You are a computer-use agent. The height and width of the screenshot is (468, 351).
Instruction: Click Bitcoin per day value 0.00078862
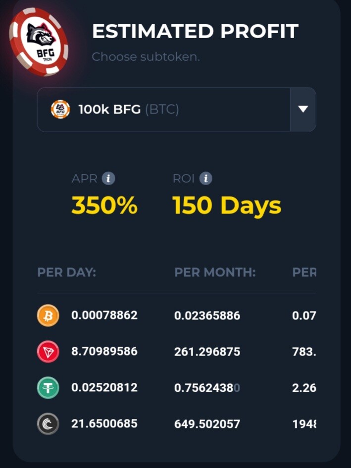tap(104, 315)
